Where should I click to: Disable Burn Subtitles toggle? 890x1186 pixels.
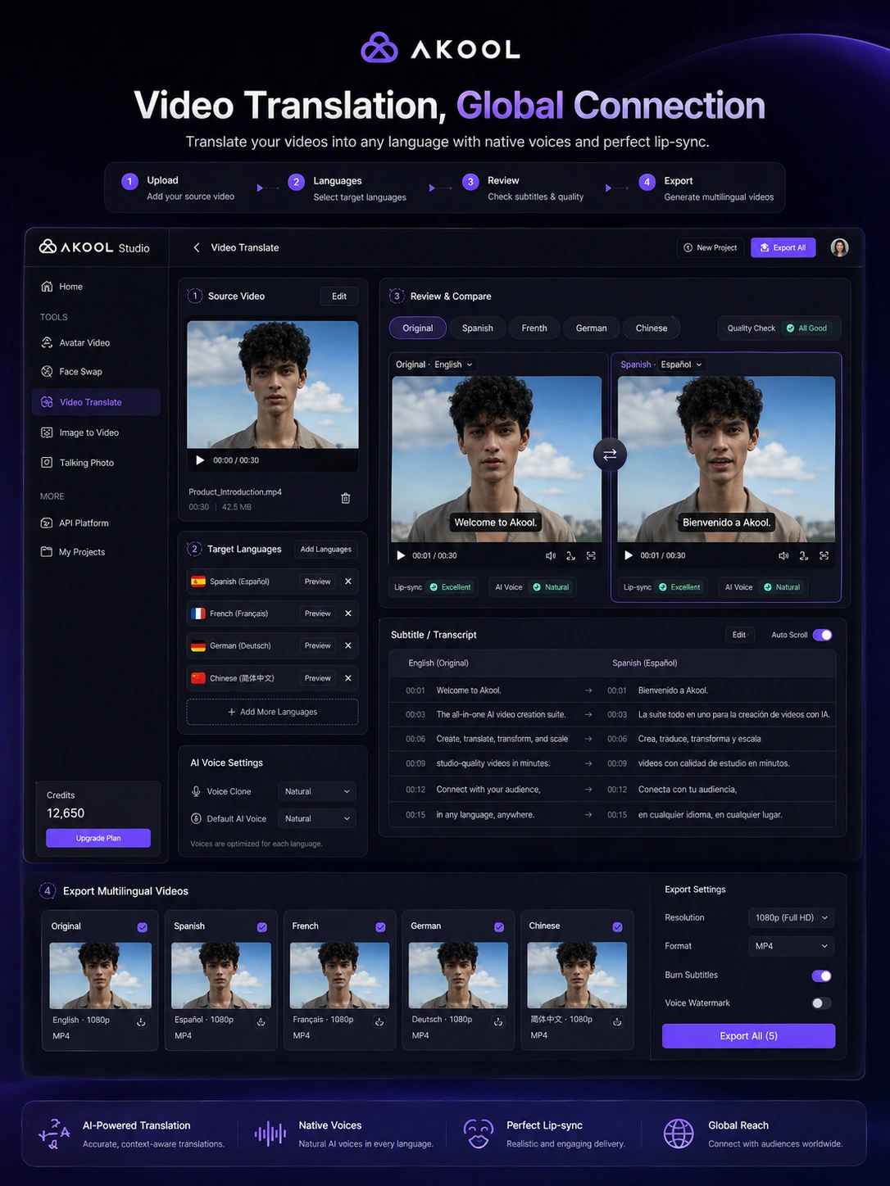pyautogui.click(x=821, y=976)
